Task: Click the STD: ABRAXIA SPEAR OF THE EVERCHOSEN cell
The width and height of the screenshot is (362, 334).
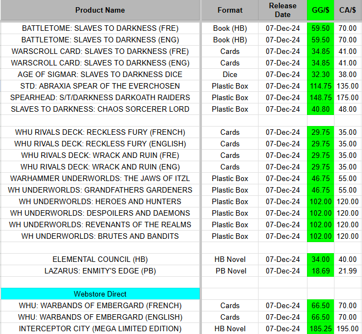Action: click(x=100, y=86)
